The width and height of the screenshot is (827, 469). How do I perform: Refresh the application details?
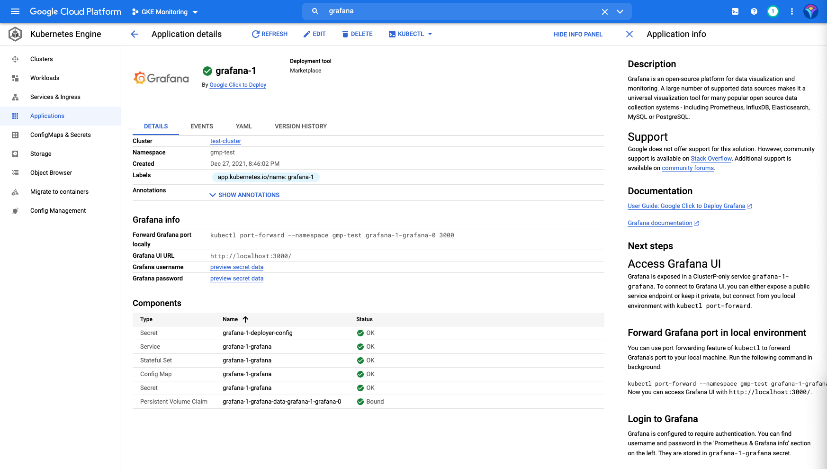270,34
